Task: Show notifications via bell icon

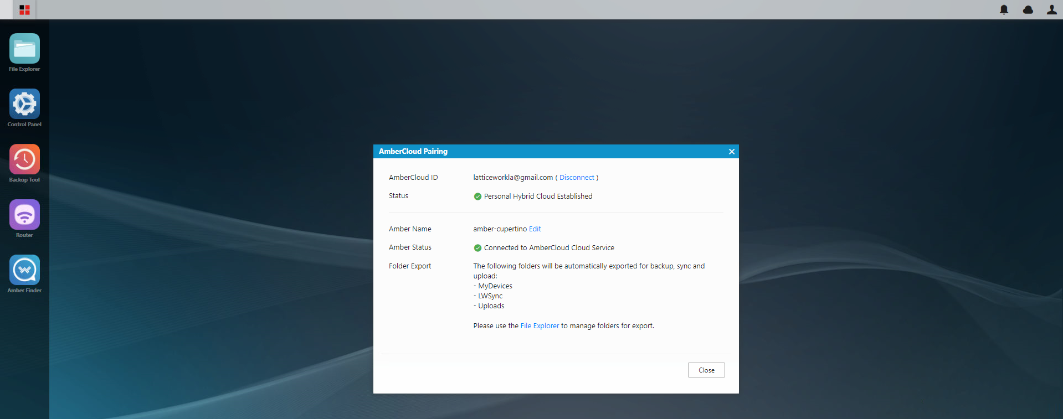Action: [x=1004, y=10]
